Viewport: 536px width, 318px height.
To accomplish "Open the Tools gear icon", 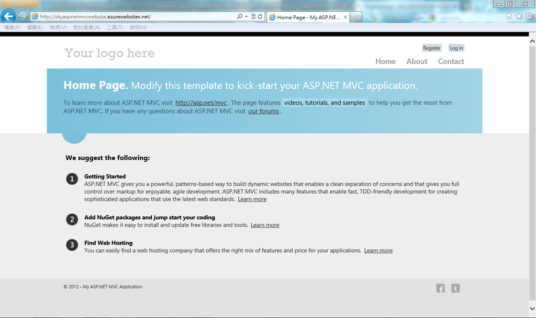I will (529, 16).
